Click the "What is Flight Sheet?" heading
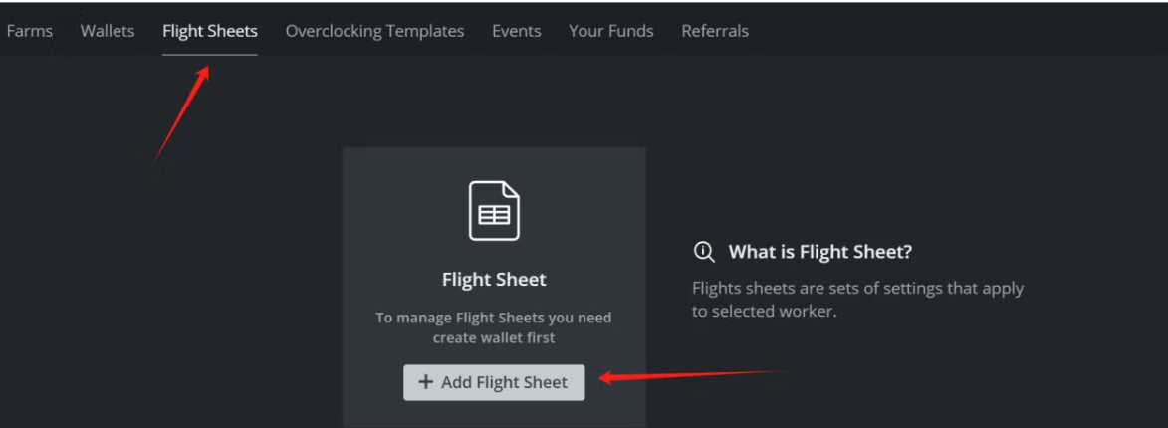The height and width of the screenshot is (428, 1168). [819, 253]
